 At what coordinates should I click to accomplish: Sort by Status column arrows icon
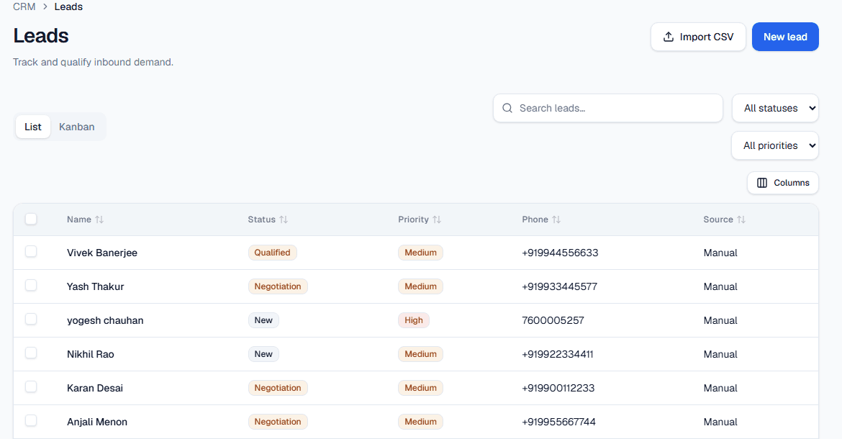[284, 219]
